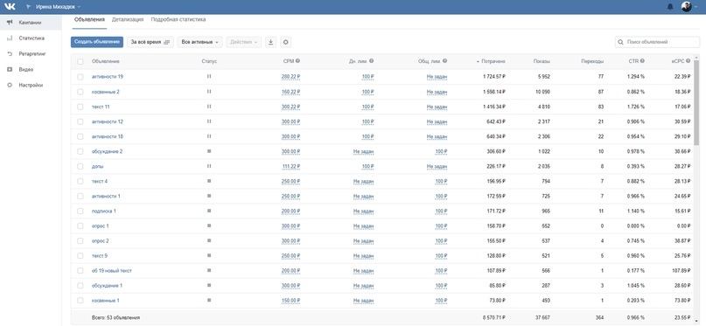
Task: Sort by the Потрачено column
Action: click(x=491, y=61)
